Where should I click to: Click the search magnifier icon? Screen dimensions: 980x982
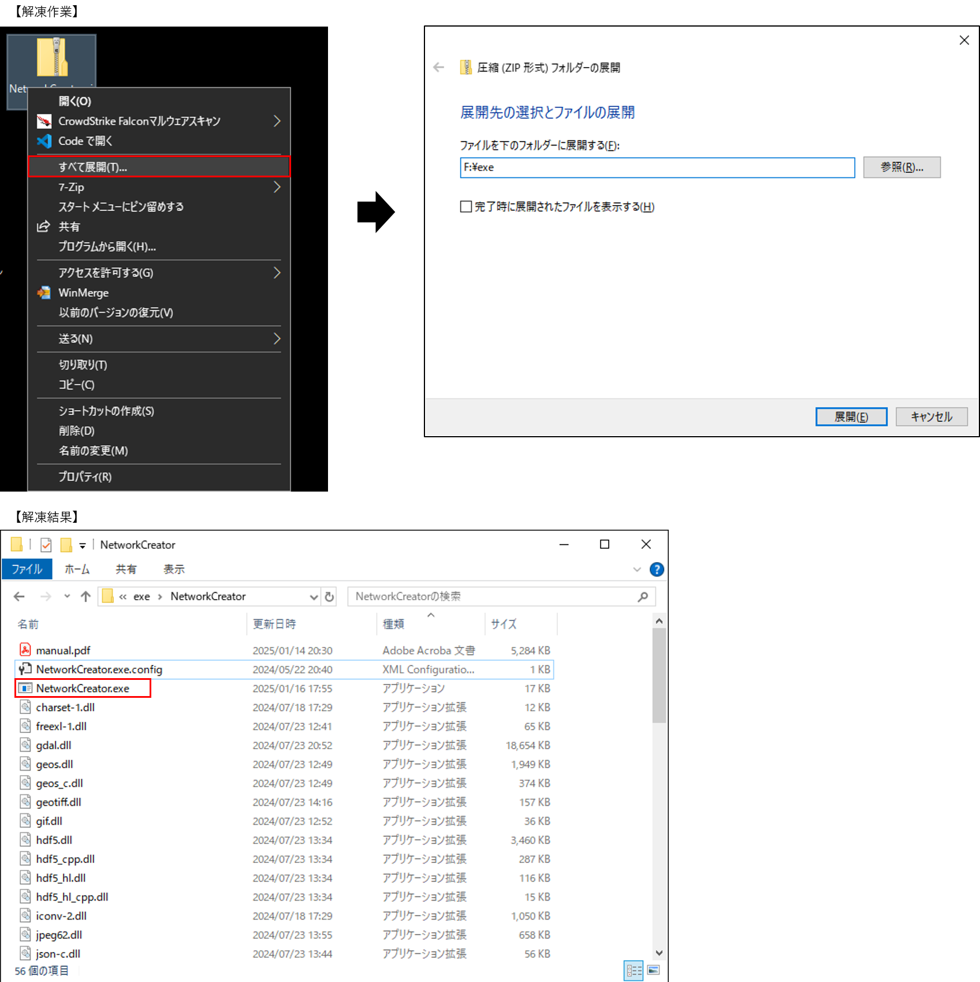tap(643, 597)
